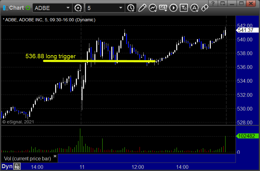The width and height of the screenshot is (260, 171).
Task: Click the 534.00 price axis label
Action: [x=245, y=81]
